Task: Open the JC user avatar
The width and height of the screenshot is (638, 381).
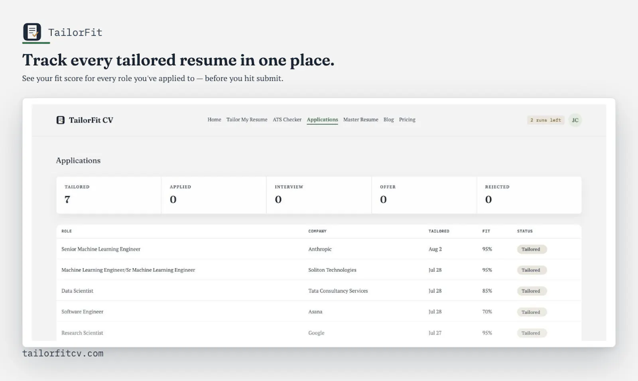Action: coord(575,120)
